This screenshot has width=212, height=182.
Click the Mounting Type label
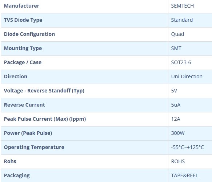tap(23, 48)
